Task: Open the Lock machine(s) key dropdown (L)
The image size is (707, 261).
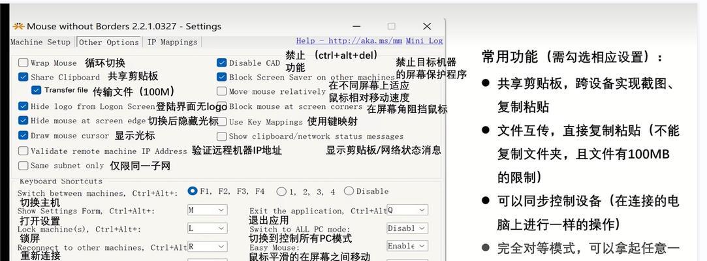Action: (208, 228)
